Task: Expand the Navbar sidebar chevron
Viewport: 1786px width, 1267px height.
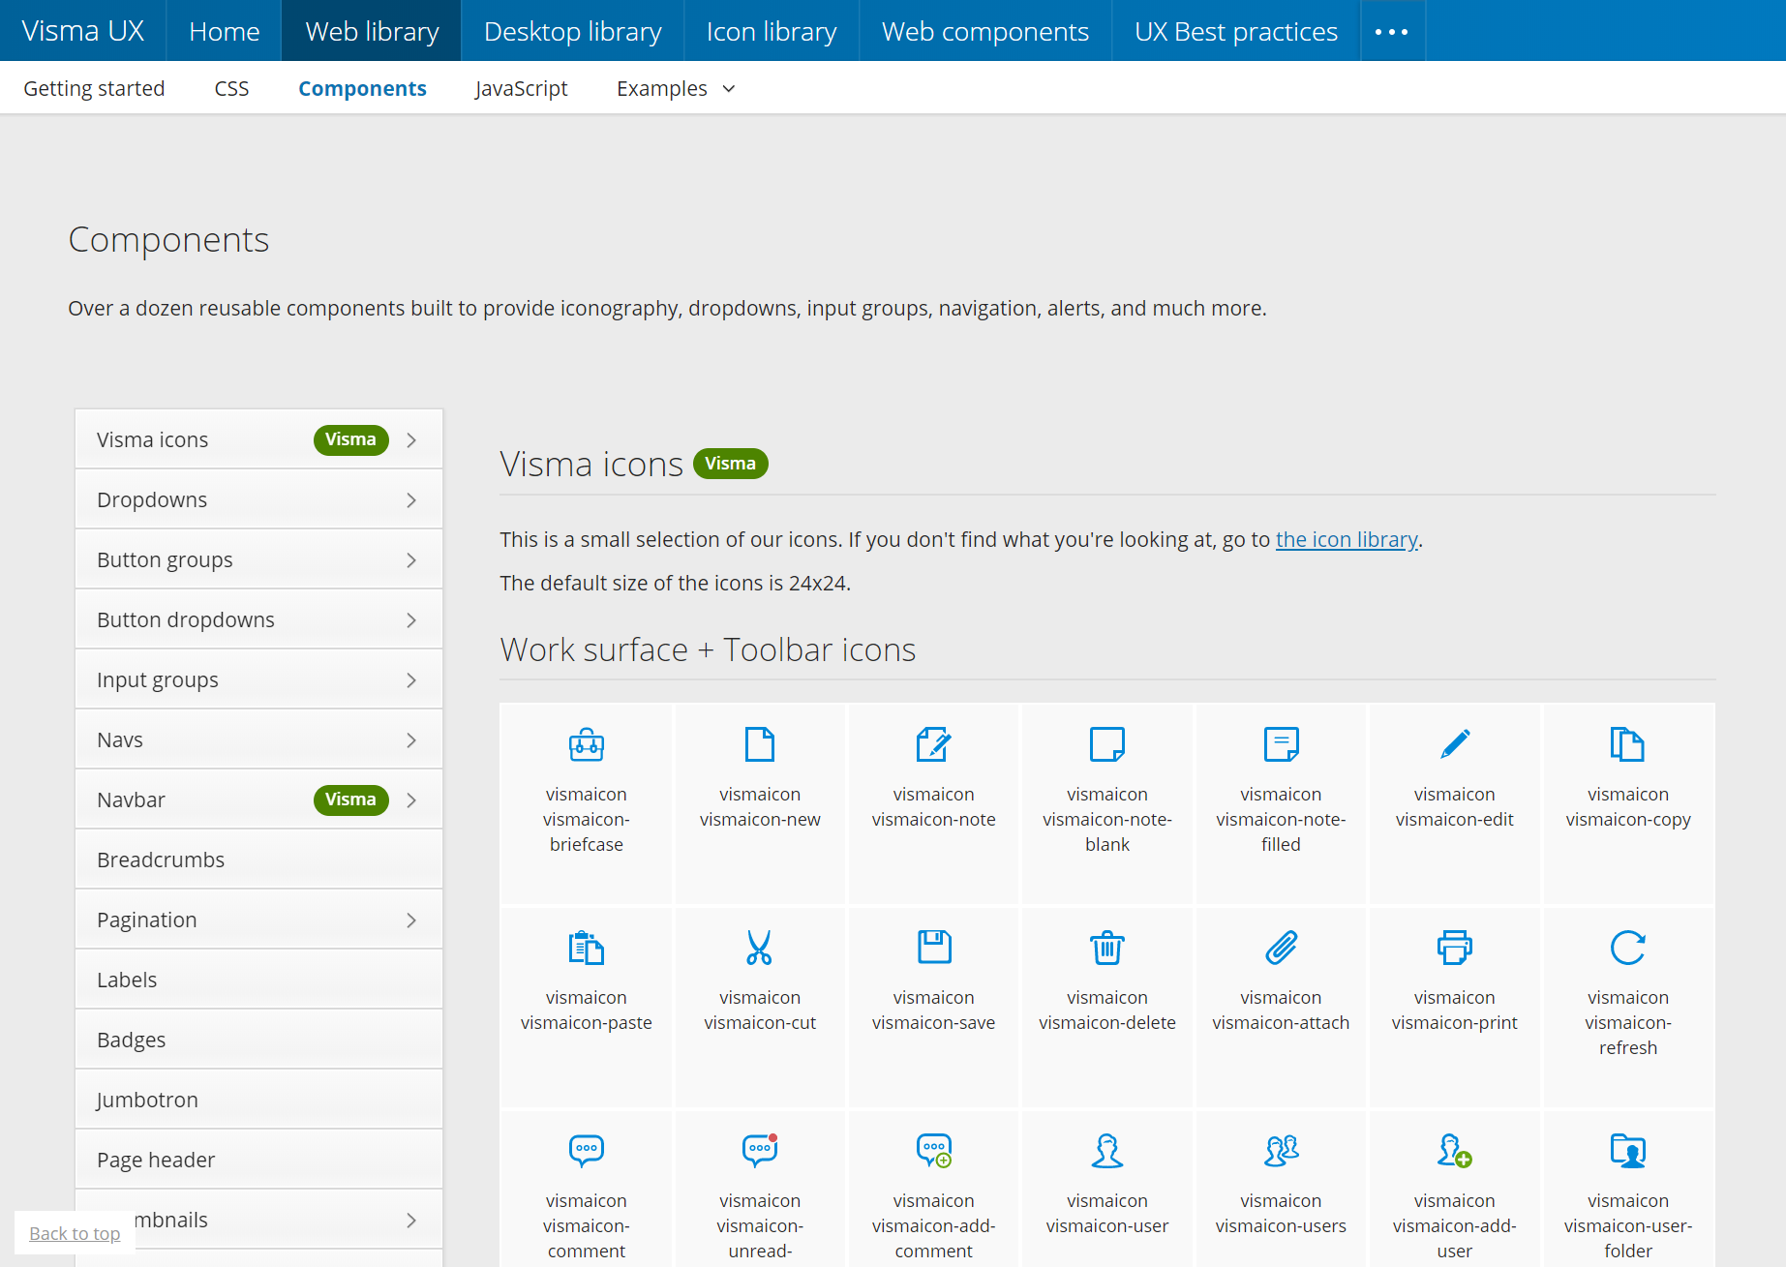Action: coord(411,800)
